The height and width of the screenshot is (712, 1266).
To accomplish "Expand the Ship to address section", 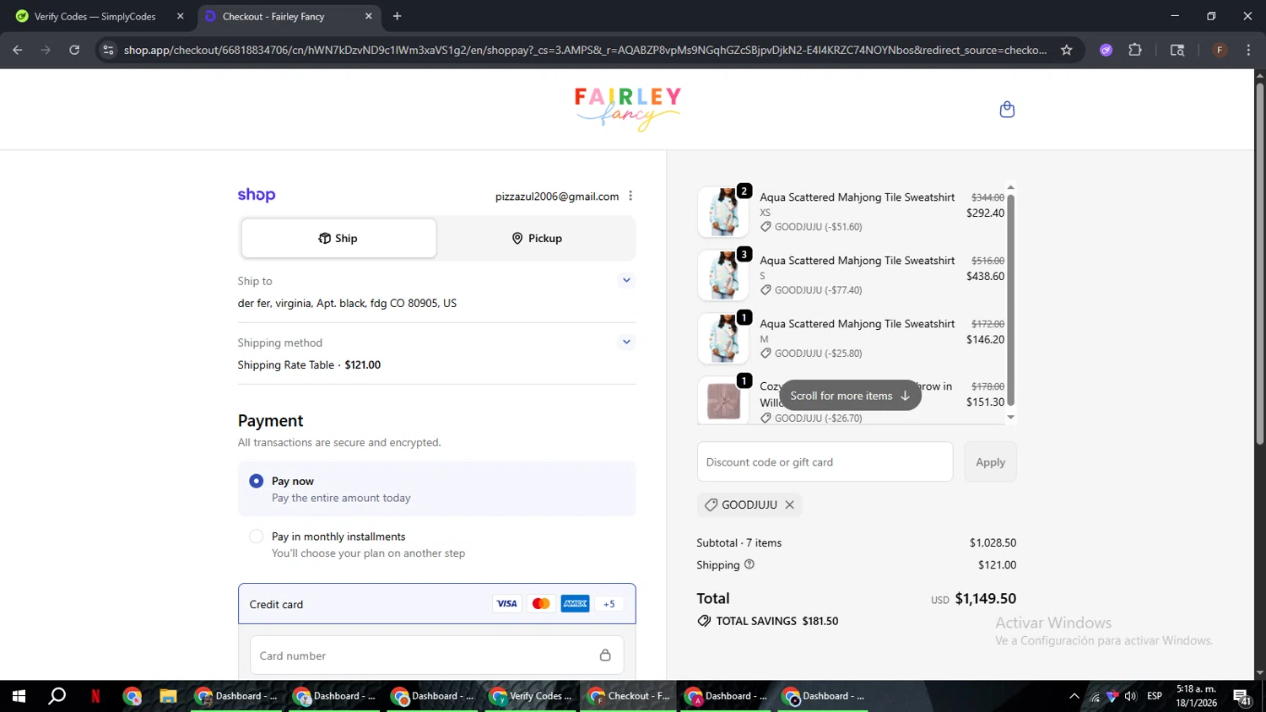I will (x=626, y=280).
